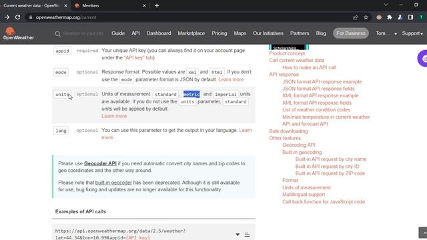
Task: Click the green T profile avatar
Action: pyautogui.click(x=421, y=17)
